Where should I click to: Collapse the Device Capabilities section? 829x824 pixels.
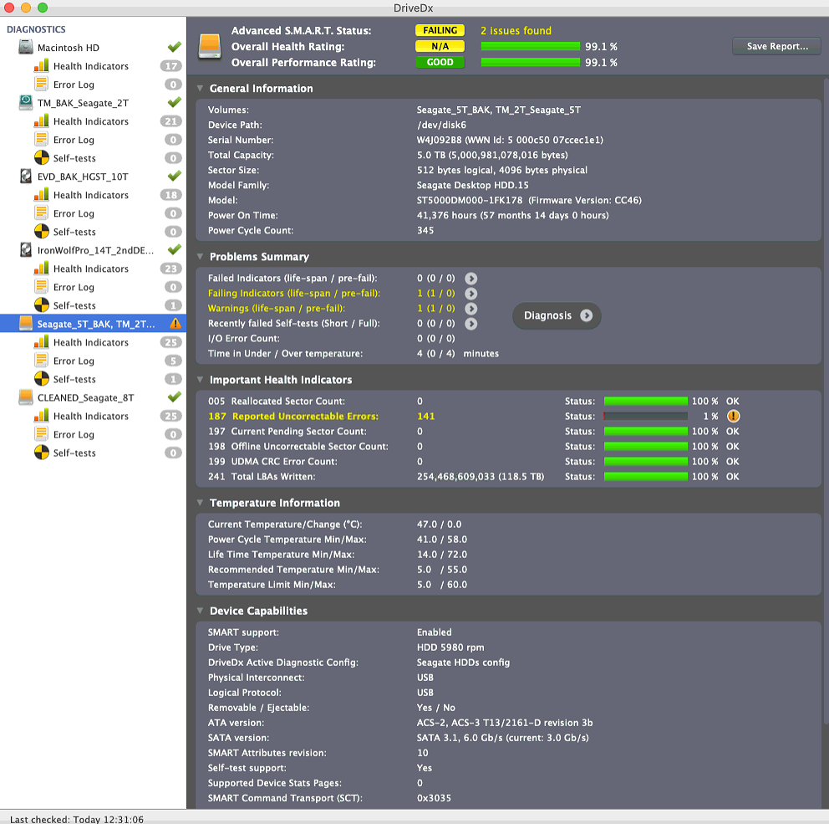[x=200, y=610]
